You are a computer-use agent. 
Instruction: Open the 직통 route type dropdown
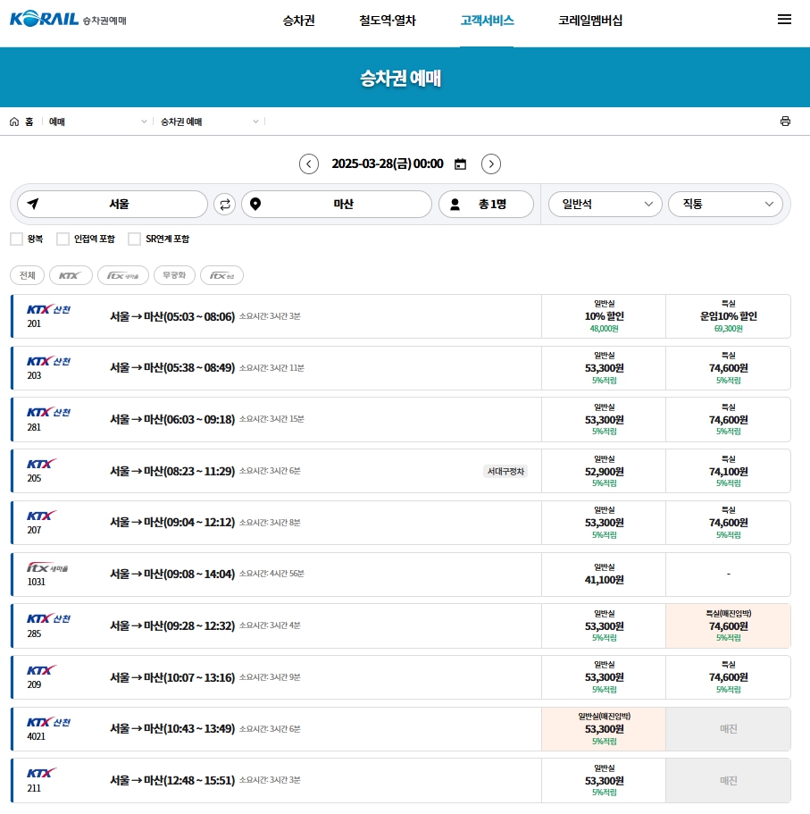coord(725,204)
